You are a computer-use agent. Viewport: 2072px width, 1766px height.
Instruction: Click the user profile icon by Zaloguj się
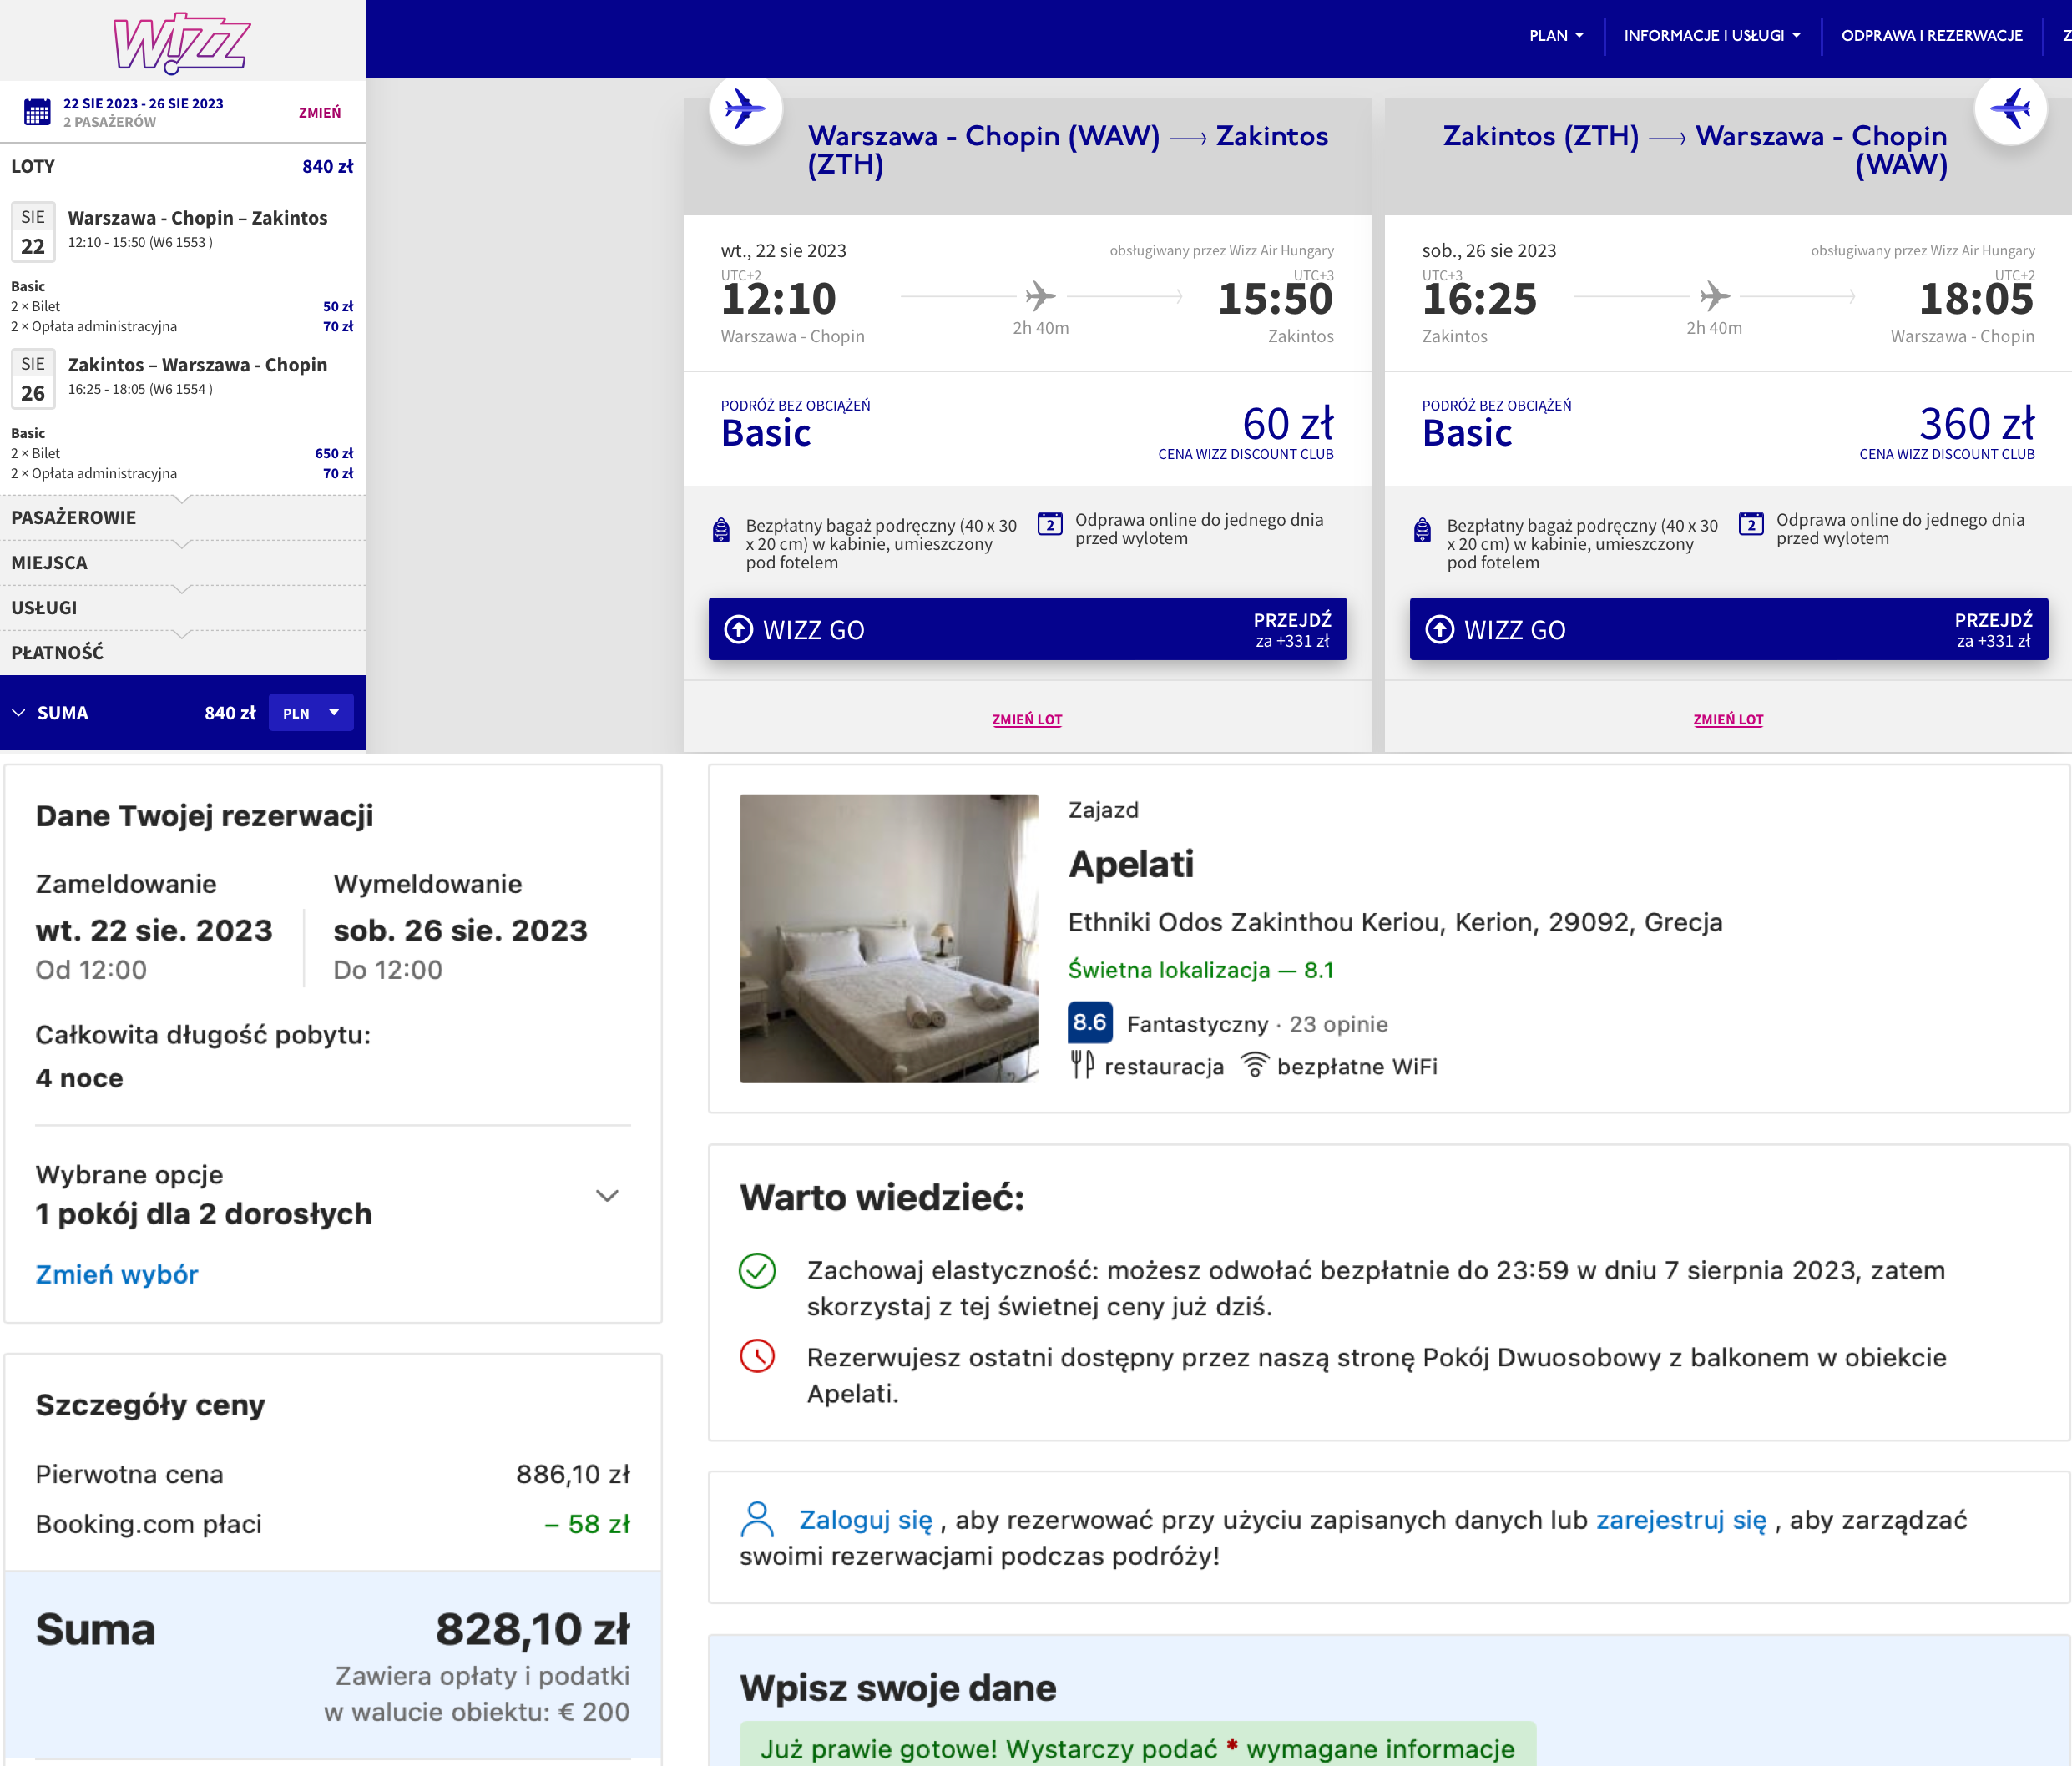coord(757,1519)
